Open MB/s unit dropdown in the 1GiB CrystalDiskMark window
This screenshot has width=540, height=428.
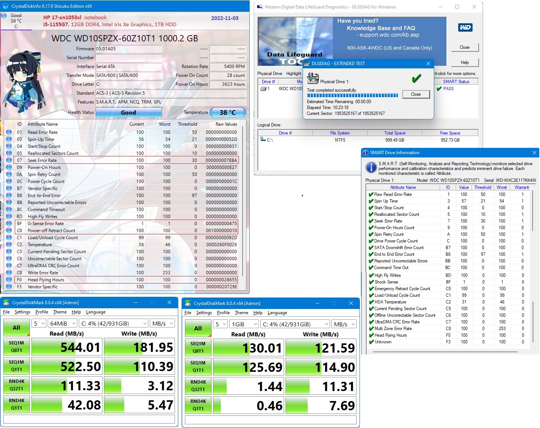point(344,324)
